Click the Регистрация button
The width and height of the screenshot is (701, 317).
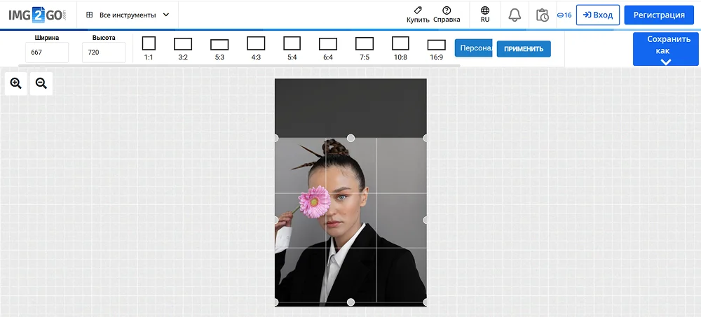(x=659, y=15)
